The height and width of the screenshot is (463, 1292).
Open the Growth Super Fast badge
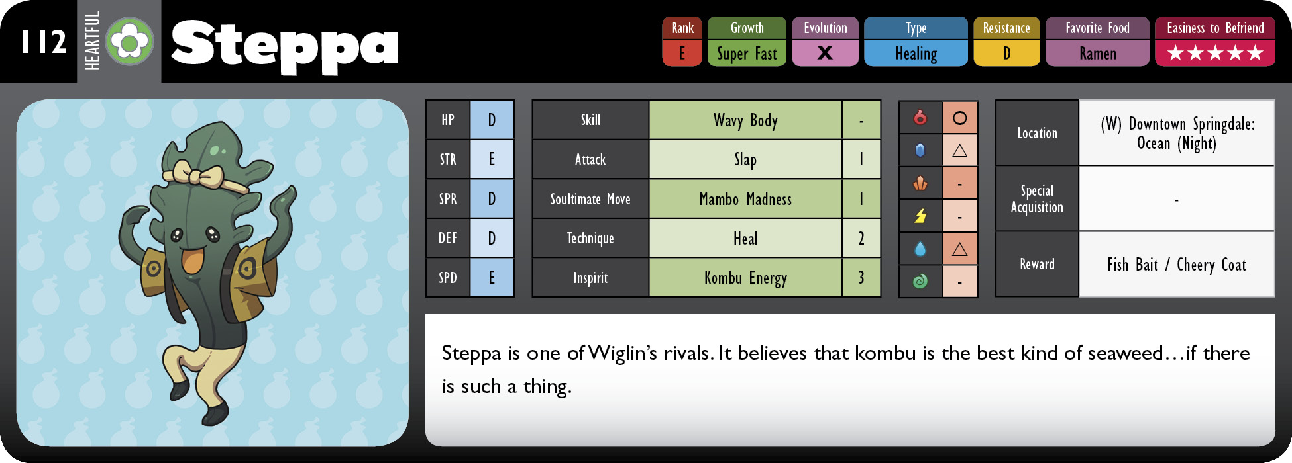(x=747, y=41)
